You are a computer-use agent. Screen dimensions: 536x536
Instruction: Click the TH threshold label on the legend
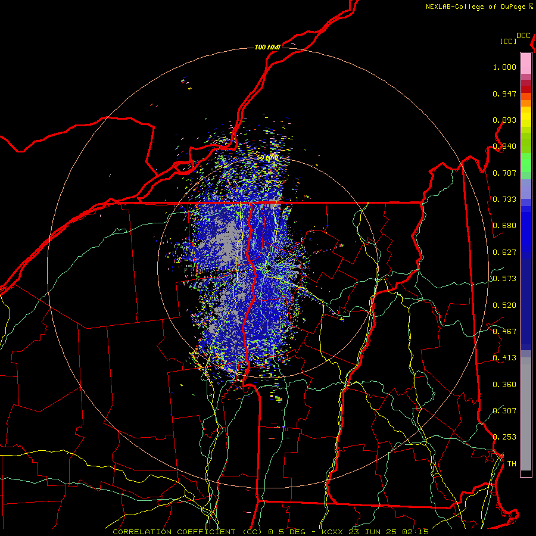[512, 464]
